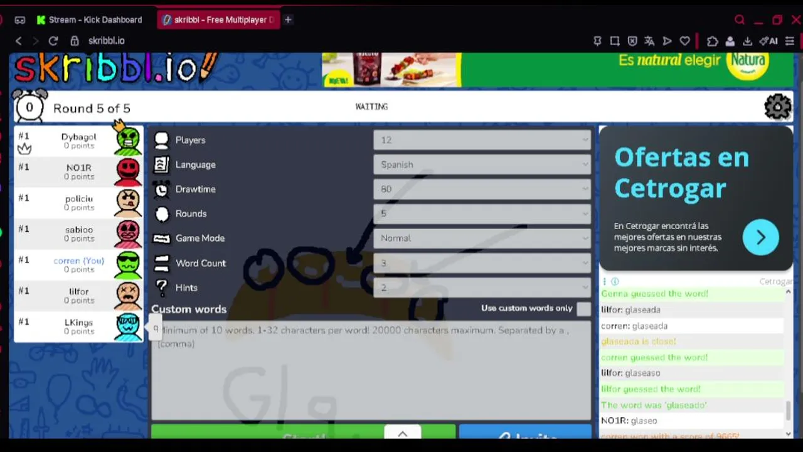The width and height of the screenshot is (803, 452).
Task: Click the round timer alarm clock
Action: tap(29, 107)
